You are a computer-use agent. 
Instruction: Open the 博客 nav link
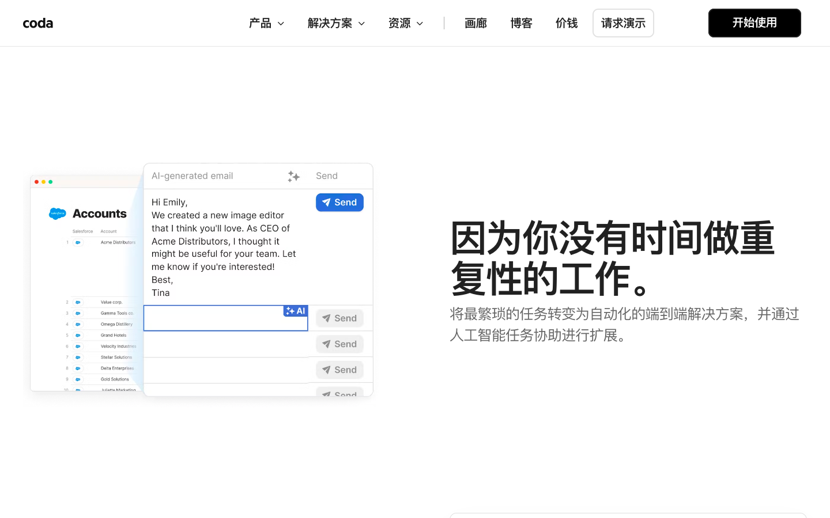(521, 23)
